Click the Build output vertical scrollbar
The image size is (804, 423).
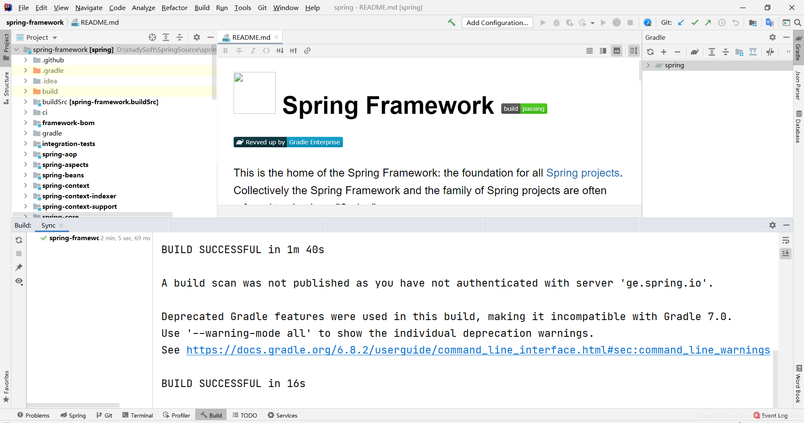click(x=775, y=379)
